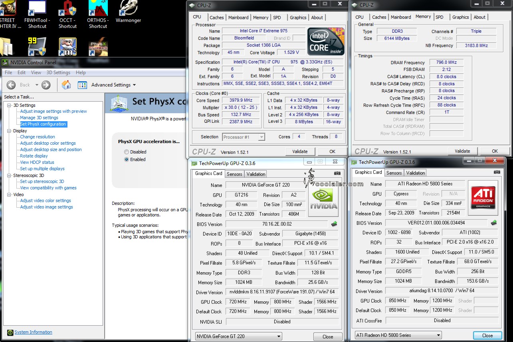This screenshot has height=342, width=513.
Task: Click the NVIDIA Control Panel Back arrow
Action: point(11,85)
